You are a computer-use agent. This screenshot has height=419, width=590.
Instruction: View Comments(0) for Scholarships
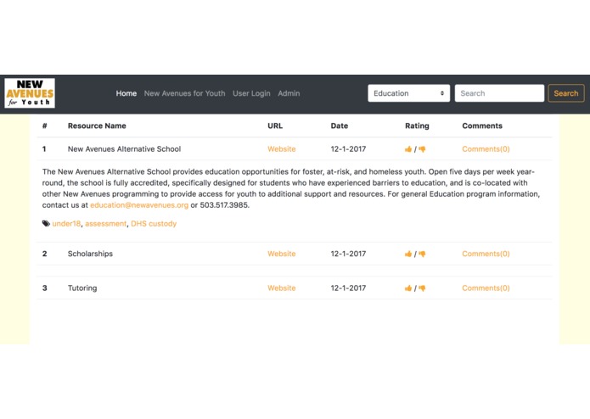(x=486, y=254)
